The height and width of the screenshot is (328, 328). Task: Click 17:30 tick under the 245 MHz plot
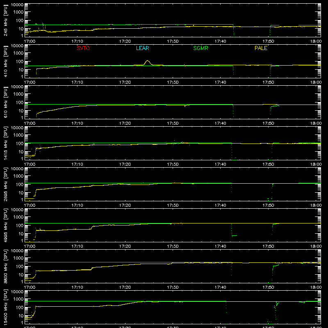pyautogui.click(x=173, y=41)
